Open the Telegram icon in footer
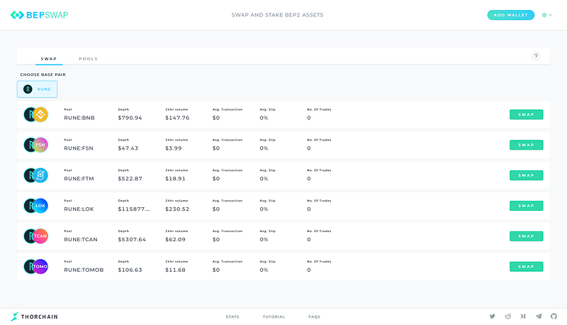The image size is (567, 325). (x=539, y=316)
